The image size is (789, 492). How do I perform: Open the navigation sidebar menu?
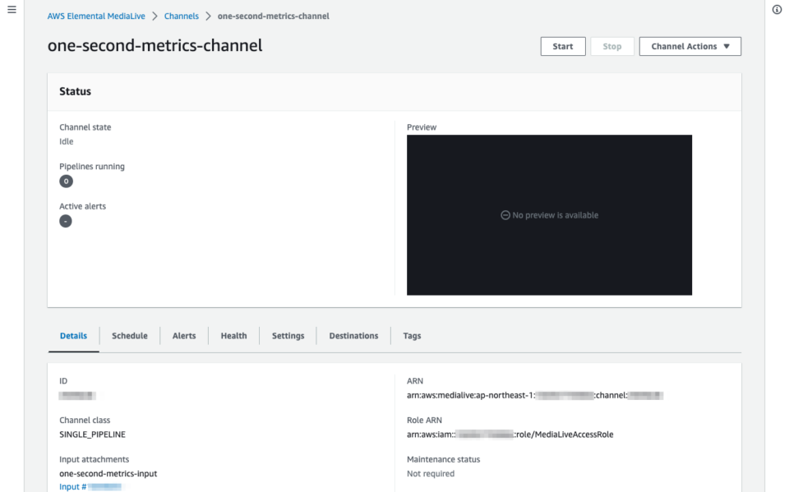(x=12, y=9)
